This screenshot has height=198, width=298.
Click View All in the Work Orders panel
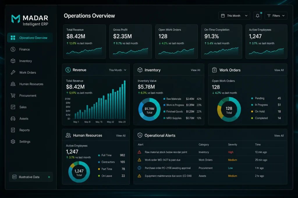point(279,70)
